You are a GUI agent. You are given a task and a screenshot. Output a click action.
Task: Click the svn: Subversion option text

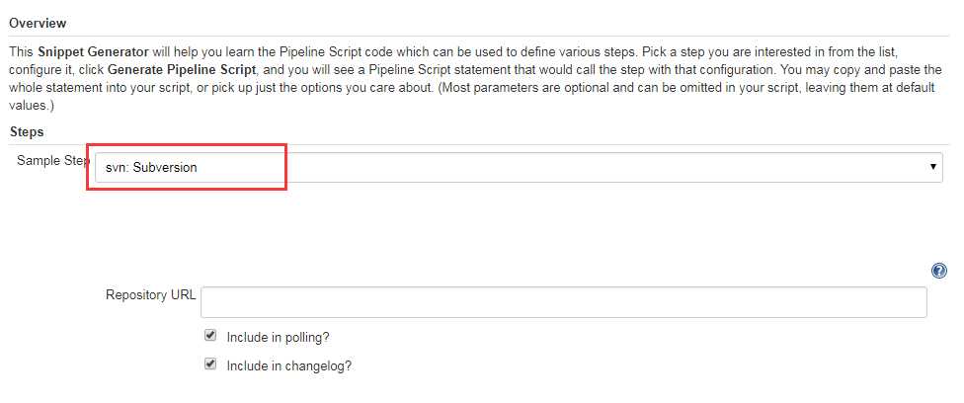[x=151, y=167]
